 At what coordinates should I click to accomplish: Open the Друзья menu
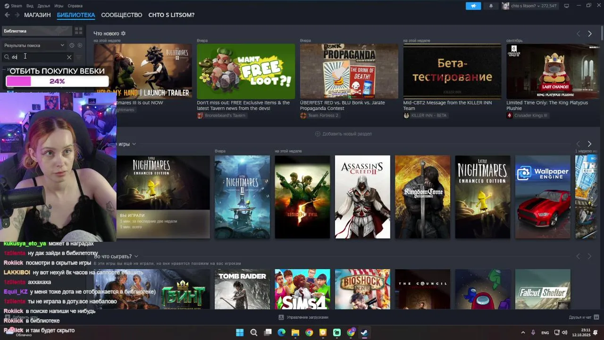[44, 6]
